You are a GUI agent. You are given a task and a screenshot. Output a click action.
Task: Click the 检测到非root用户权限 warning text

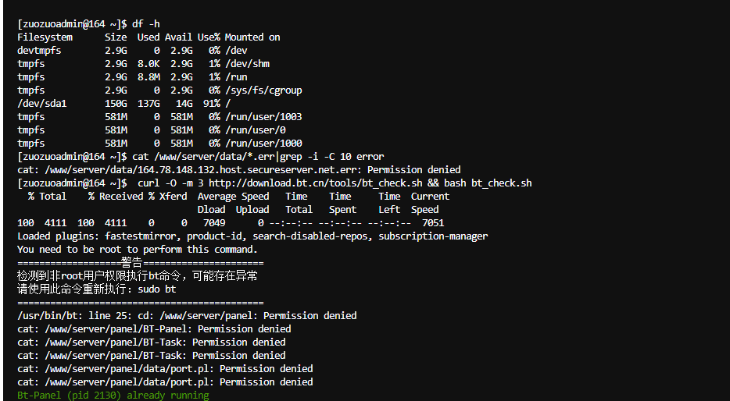138,276
